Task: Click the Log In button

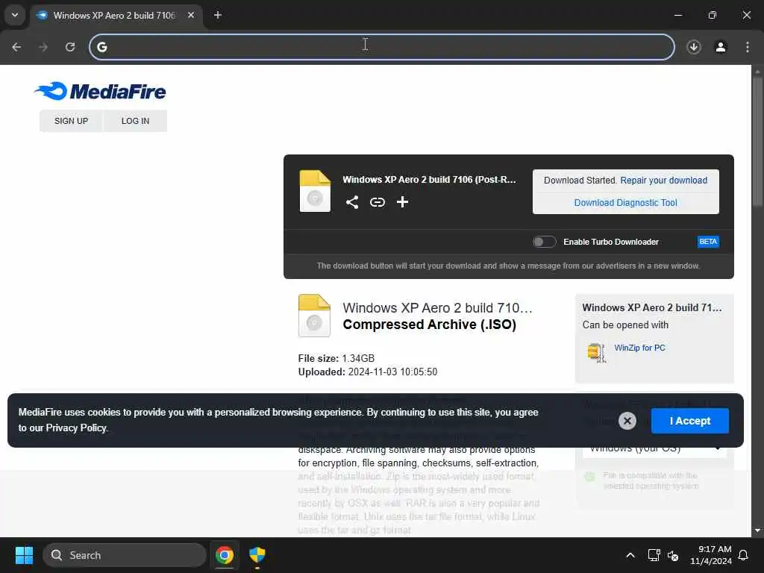Action: click(136, 121)
